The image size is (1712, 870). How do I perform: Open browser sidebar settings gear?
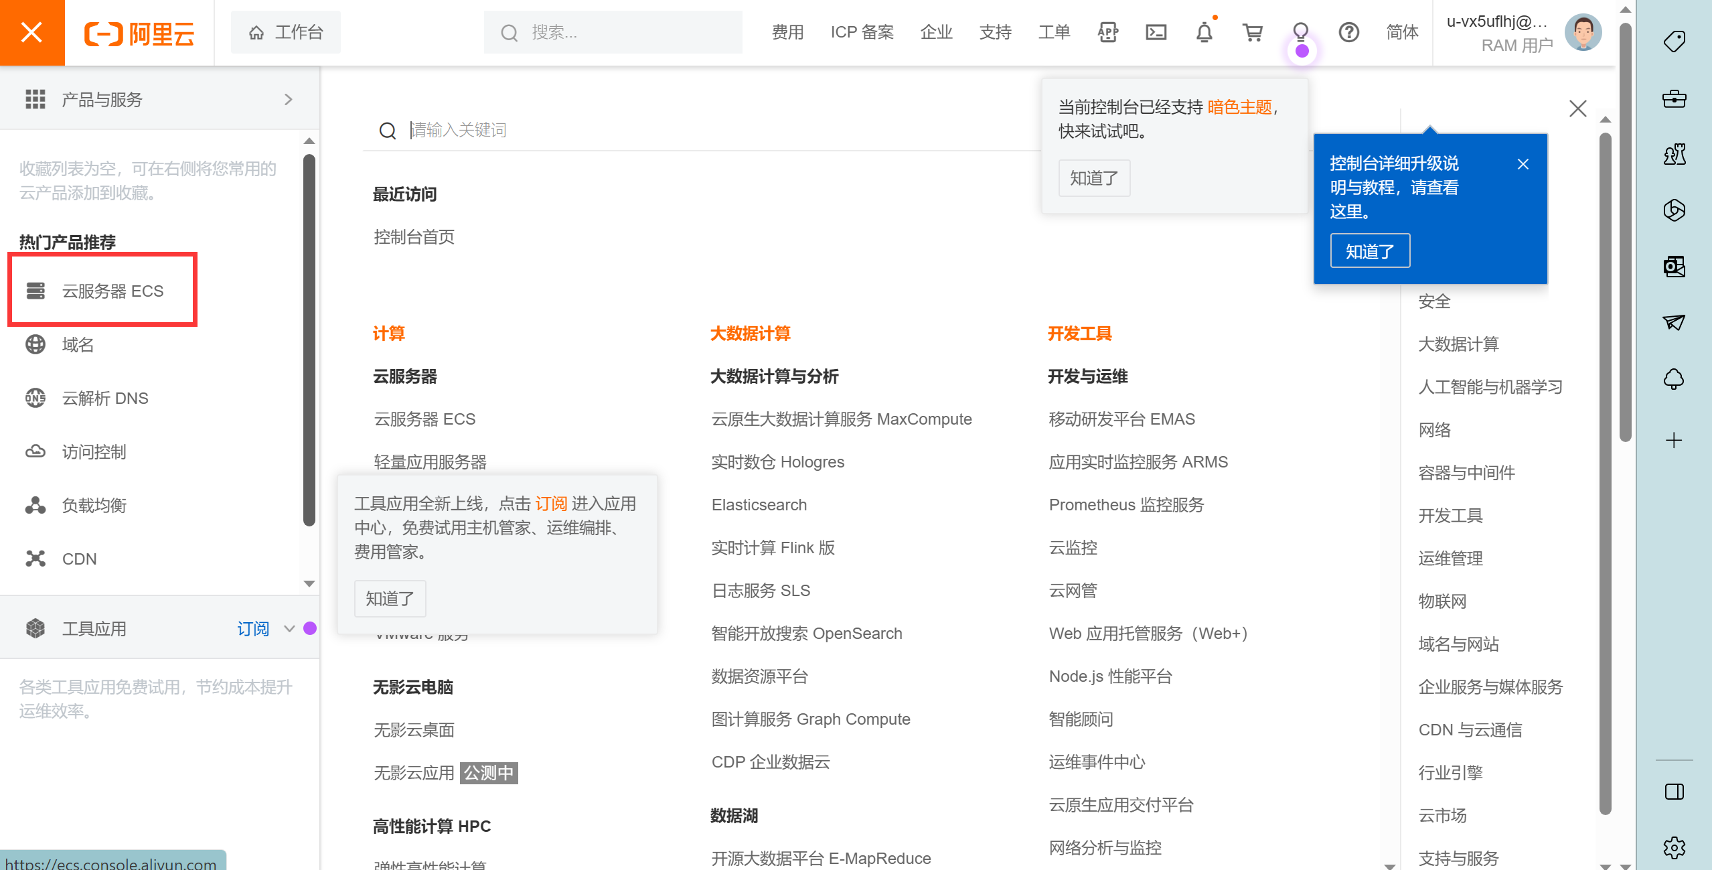coord(1674,847)
